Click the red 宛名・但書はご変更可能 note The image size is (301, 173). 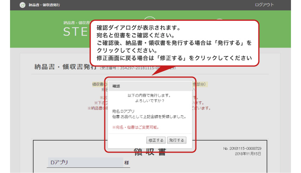(x=136, y=127)
